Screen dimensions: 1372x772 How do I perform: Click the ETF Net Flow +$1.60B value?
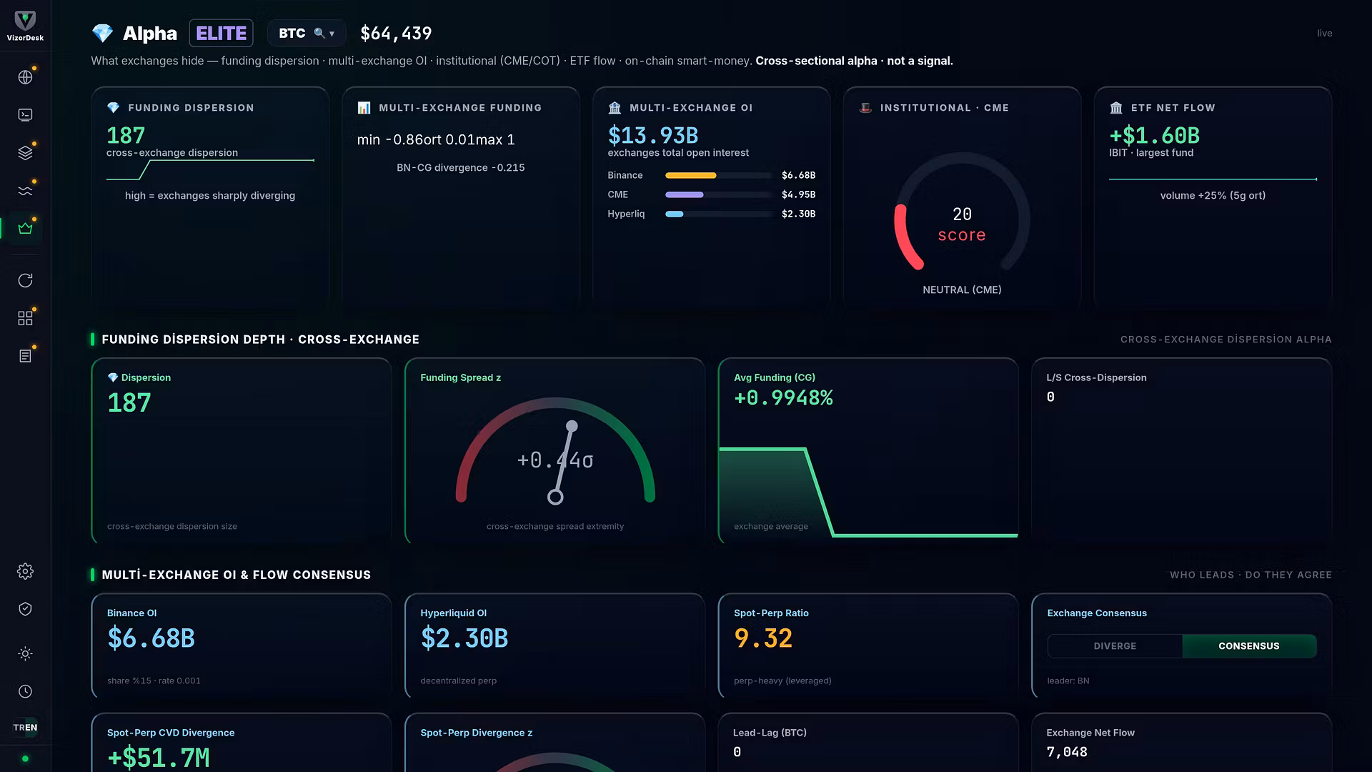point(1154,135)
